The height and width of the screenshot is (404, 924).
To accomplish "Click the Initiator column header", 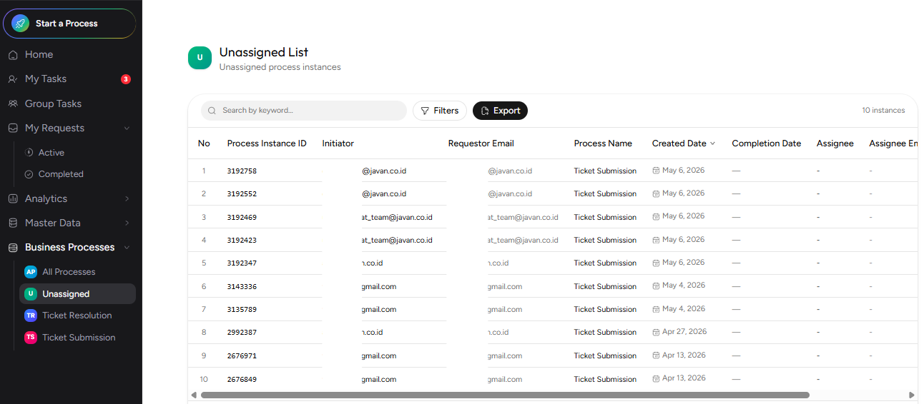I will [x=338, y=143].
